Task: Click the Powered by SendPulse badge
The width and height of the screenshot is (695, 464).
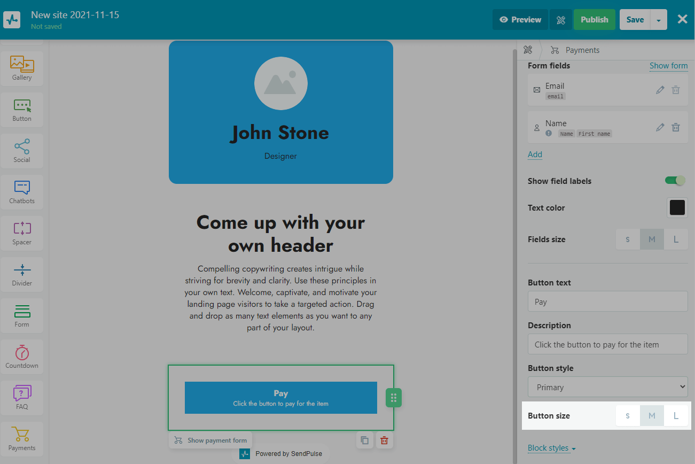Action: [x=281, y=454]
